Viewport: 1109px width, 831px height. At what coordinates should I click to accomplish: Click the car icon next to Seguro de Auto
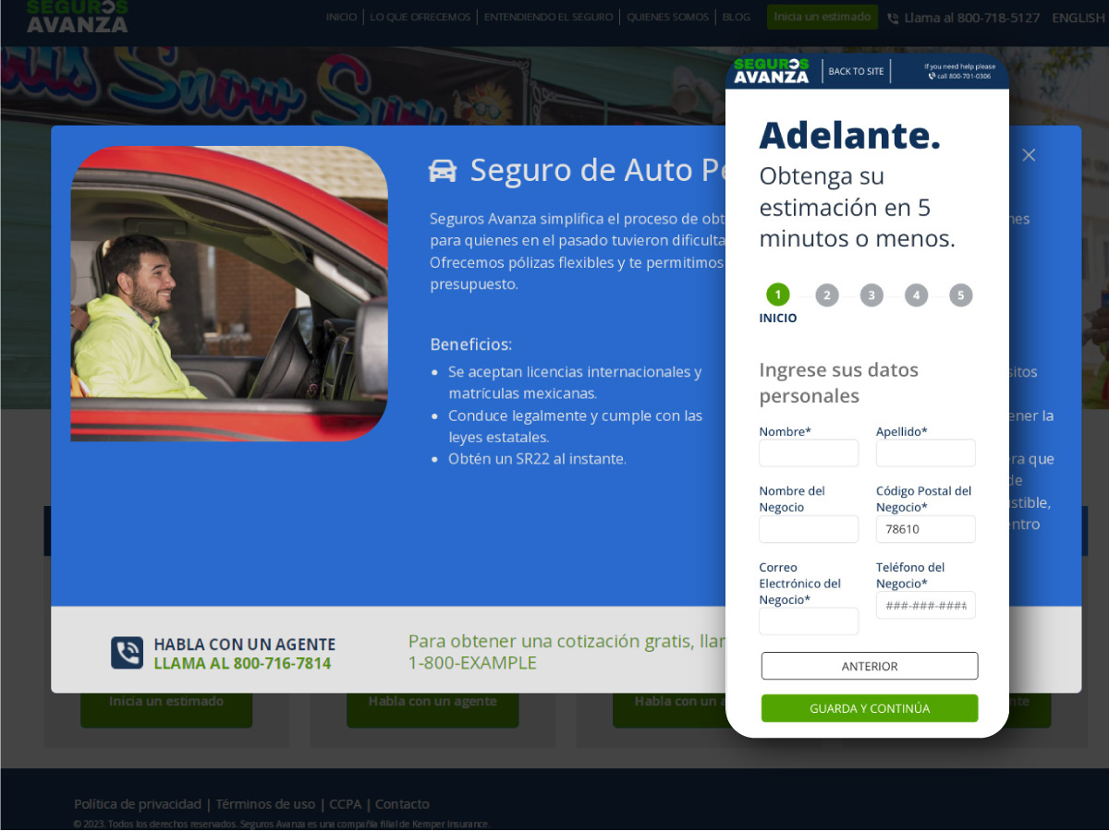pos(443,171)
